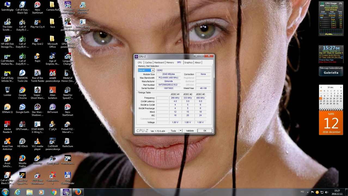This screenshot has height=196, width=348.
Task: Click the CPU-Z title bar icon
Action: click(136, 56)
